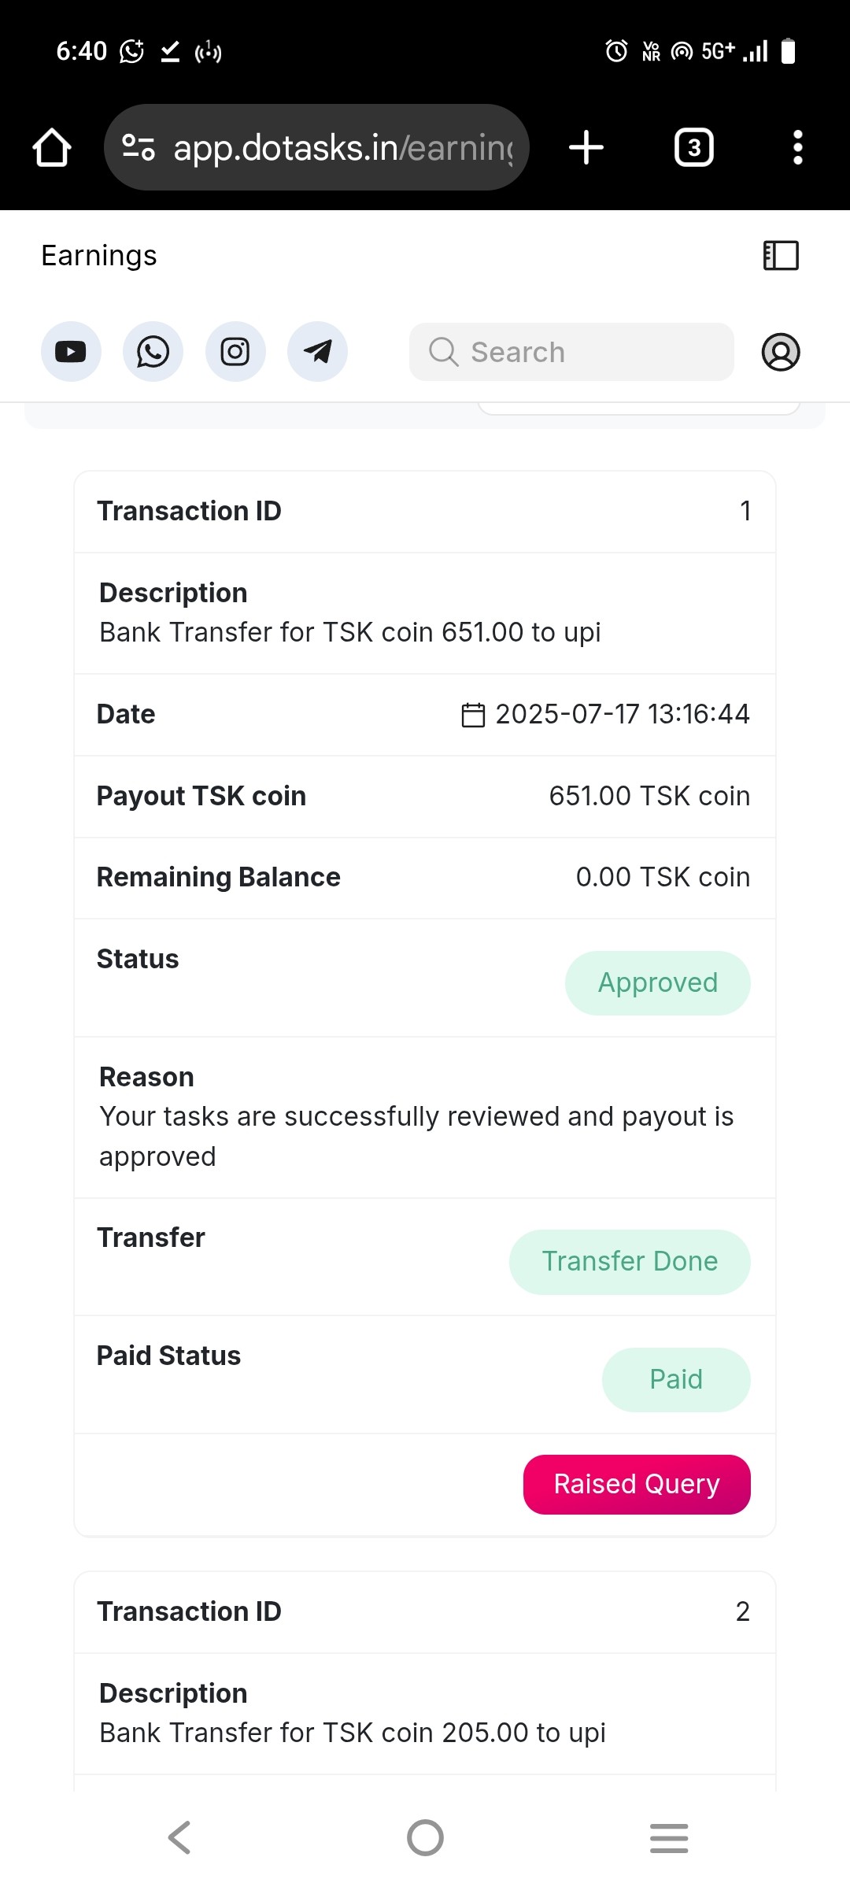Viewport: 850px width, 1883px height.
Task: Tap the site settings icon in the address bar
Action: pyautogui.click(x=139, y=147)
